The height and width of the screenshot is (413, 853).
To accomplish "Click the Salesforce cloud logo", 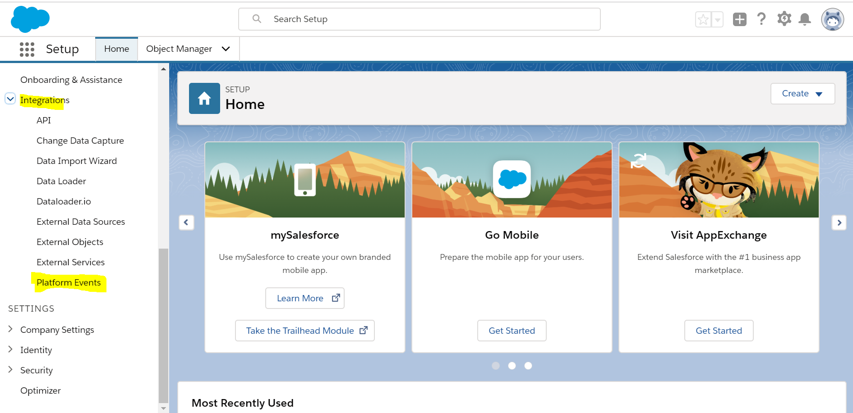I will click(x=30, y=19).
